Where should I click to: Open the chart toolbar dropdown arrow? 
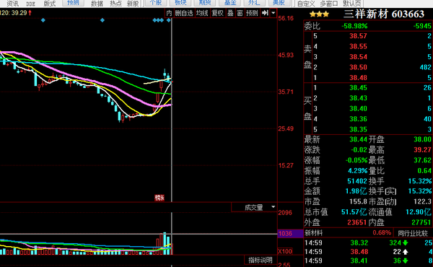[x=273, y=13]
